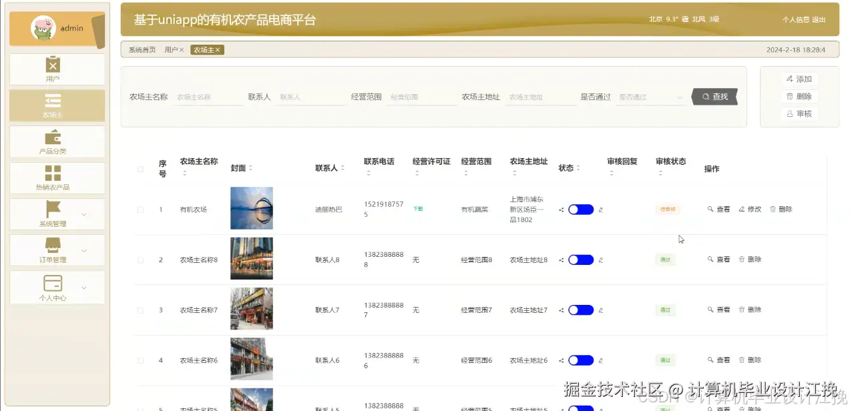850x411 pixels.
Task: Sort by 状态 column arrows
Action: 578,169
